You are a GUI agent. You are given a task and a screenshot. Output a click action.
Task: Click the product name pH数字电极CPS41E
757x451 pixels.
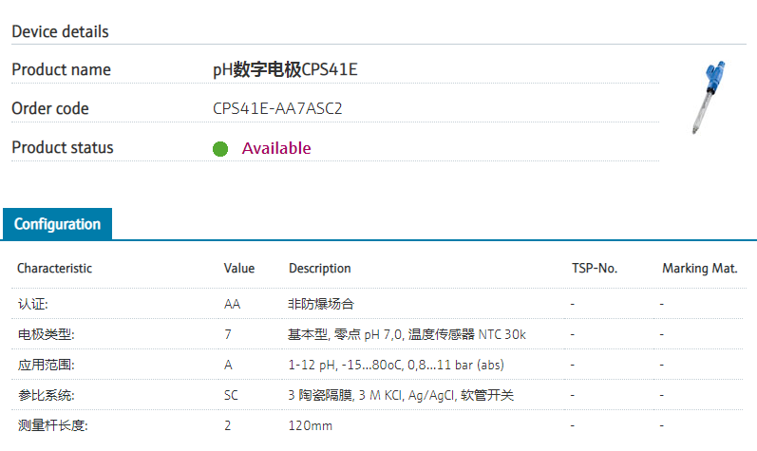[x=285, y=69]
